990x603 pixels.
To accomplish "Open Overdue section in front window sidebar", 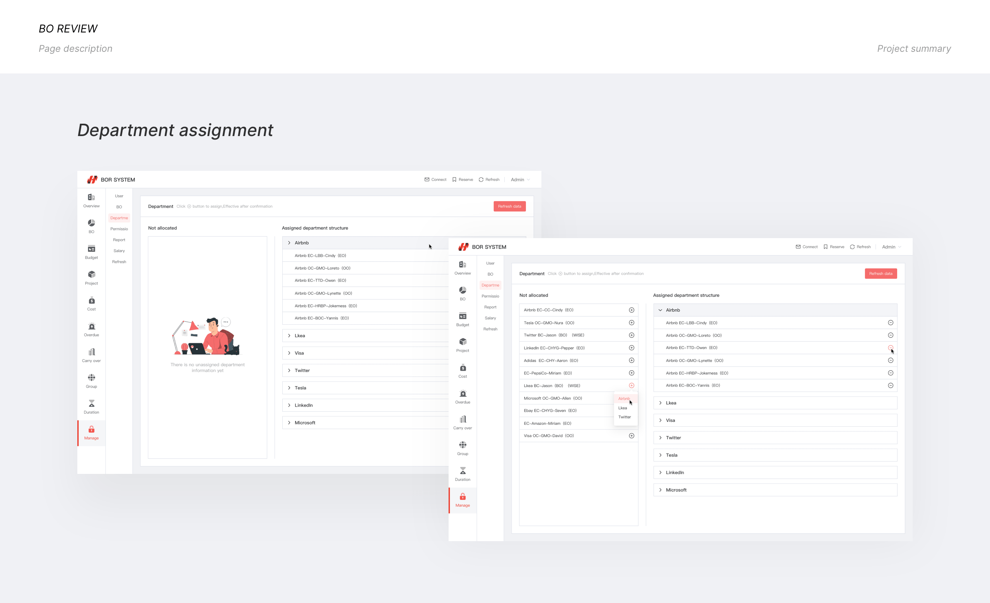I will pos(463,397).
